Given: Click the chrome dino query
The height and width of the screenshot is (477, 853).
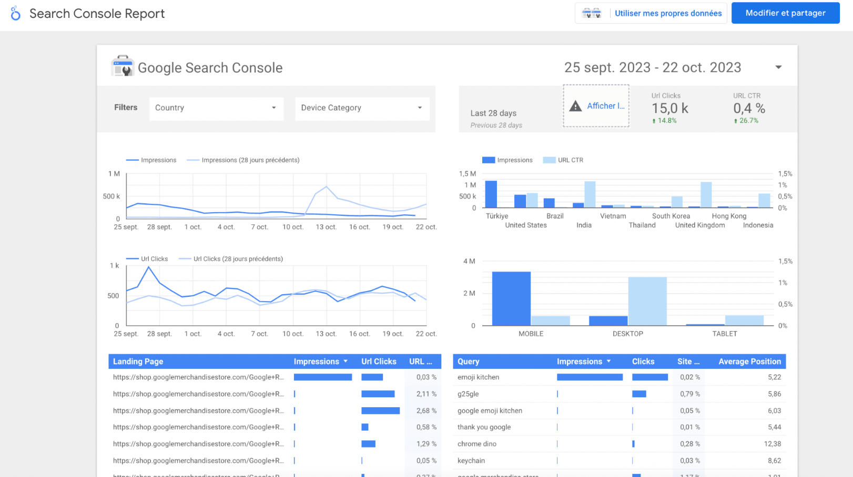Looking at the screenshot, I should tap(477, 444).
